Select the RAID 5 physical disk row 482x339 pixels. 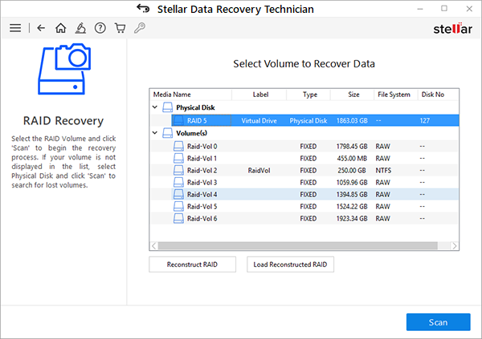click(315, 120)
